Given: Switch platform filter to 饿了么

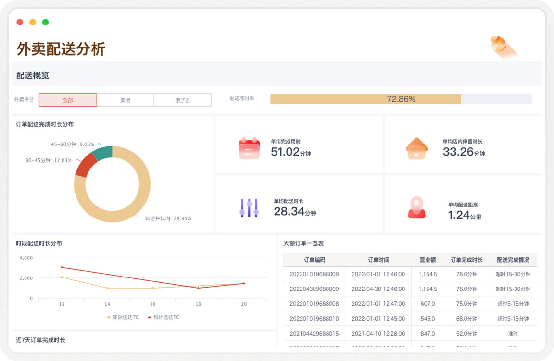Looking at the screenshot, I should 183,100.
